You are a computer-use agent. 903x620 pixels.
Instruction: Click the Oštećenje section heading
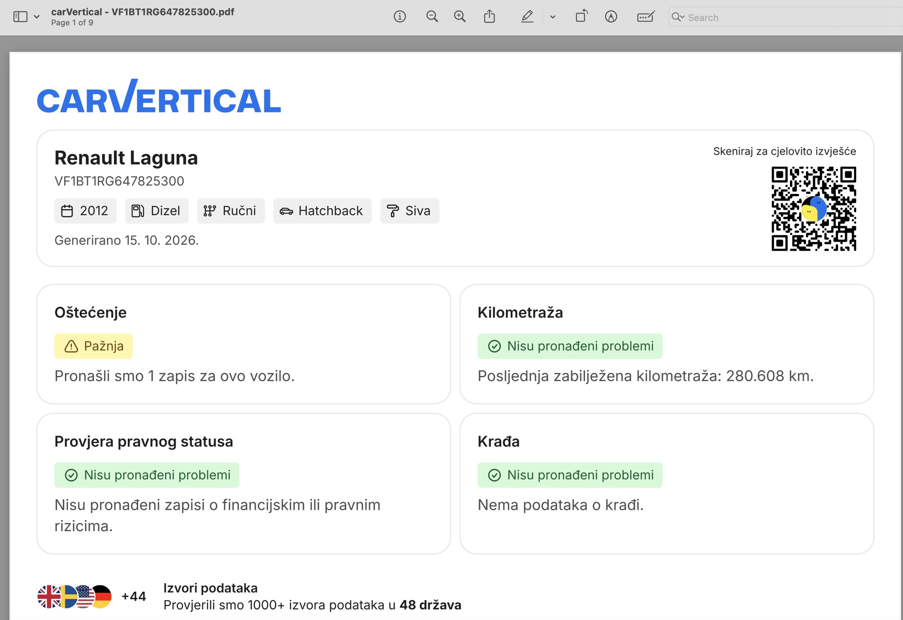coord(90,312)
